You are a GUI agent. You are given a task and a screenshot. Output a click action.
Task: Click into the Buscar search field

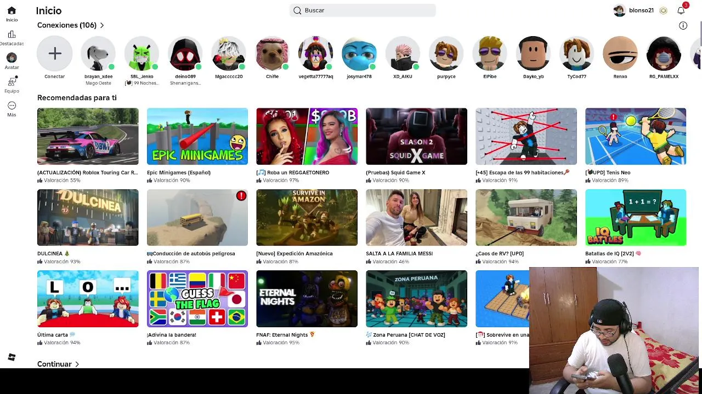363,10
